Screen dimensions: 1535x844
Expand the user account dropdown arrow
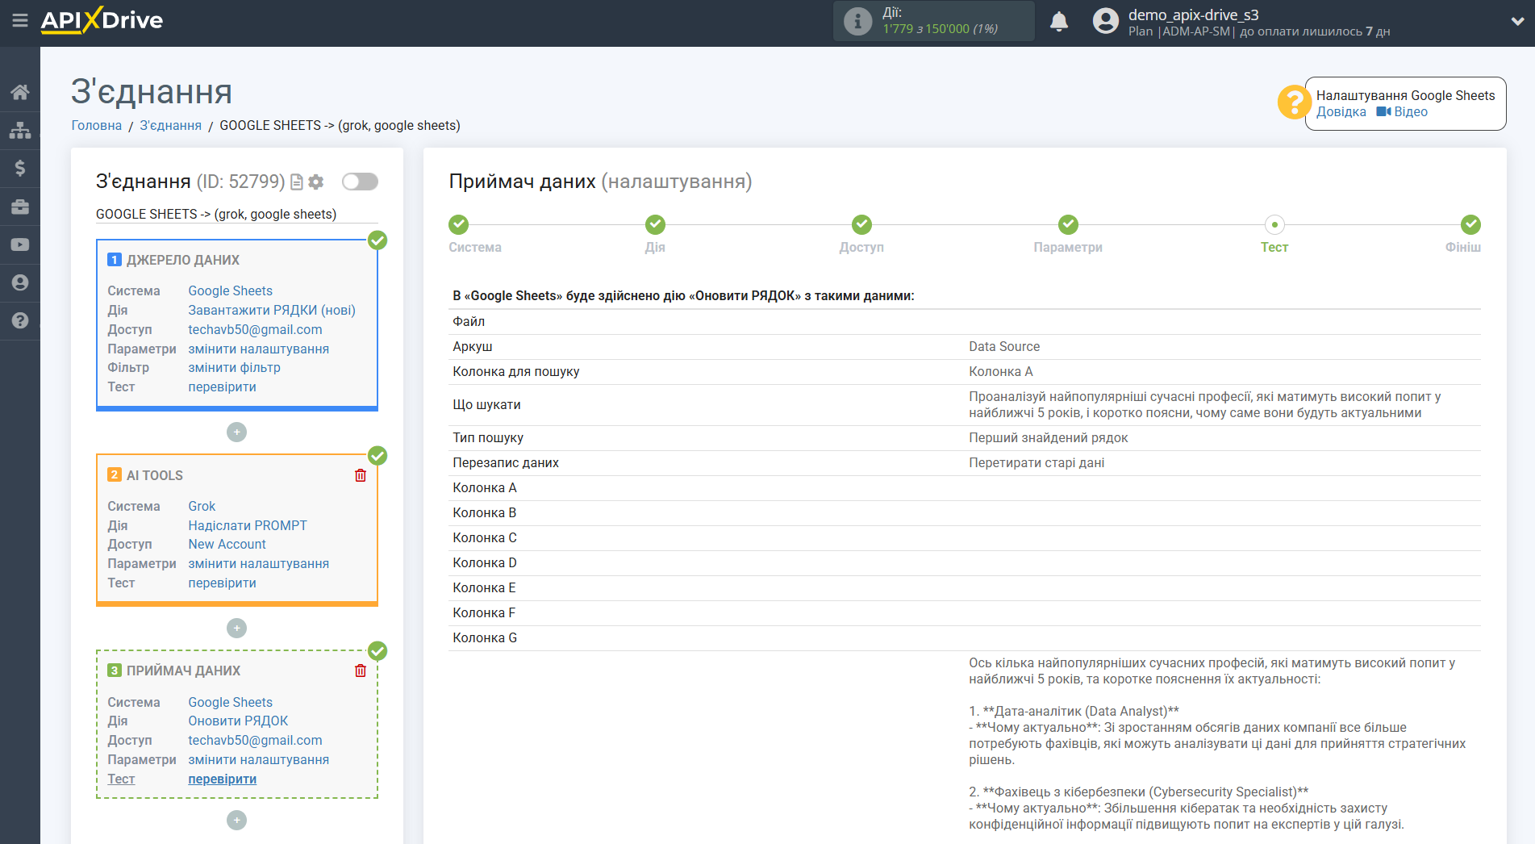(x=1517, y=22)
